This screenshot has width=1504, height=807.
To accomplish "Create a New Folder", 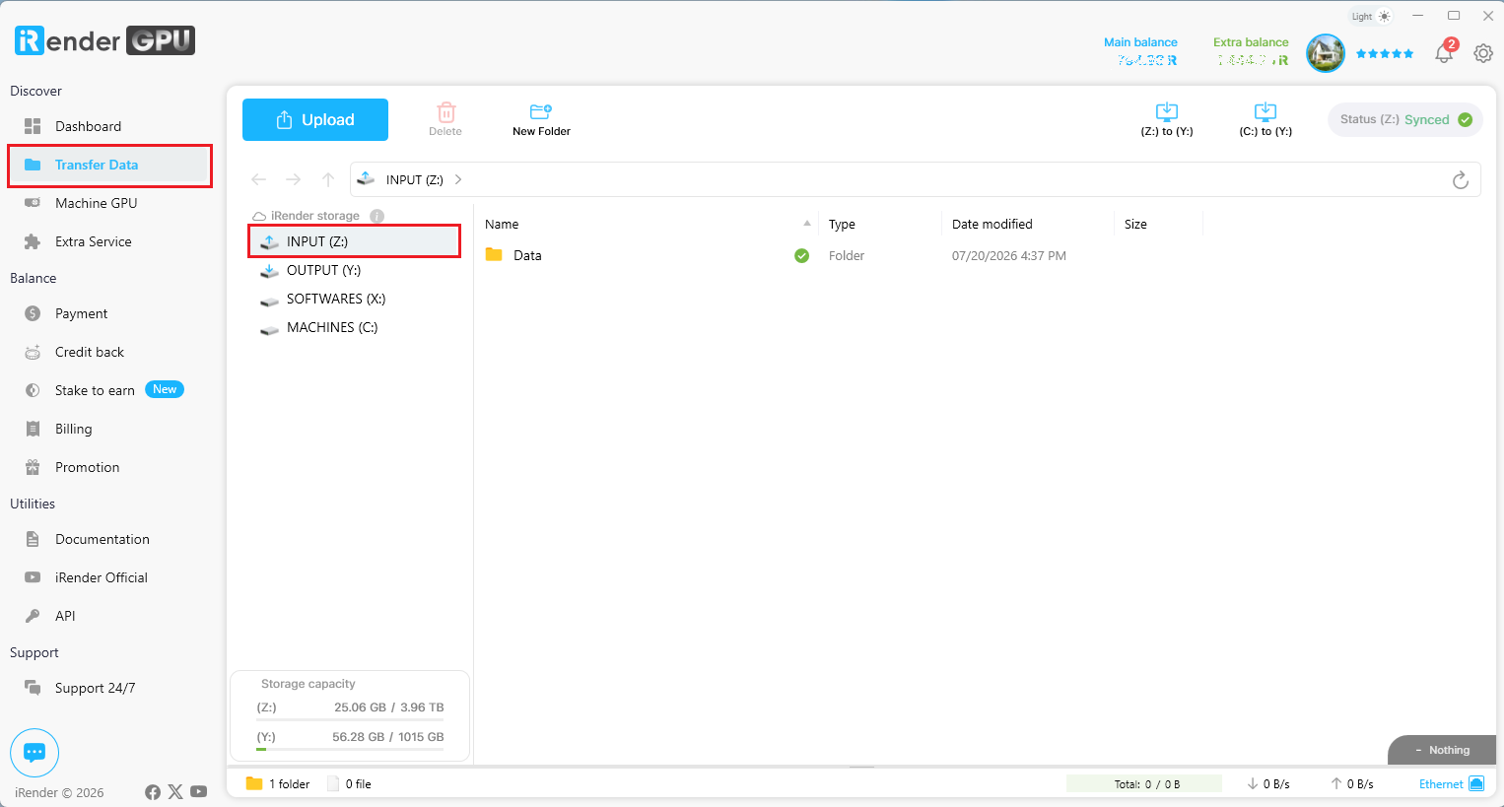I will [x=541, y=119].
